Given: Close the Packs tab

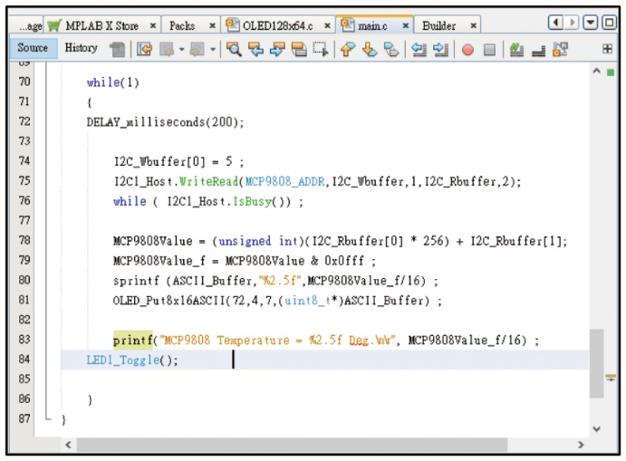Looking at the screenshot, I should (x=212, y=26).
